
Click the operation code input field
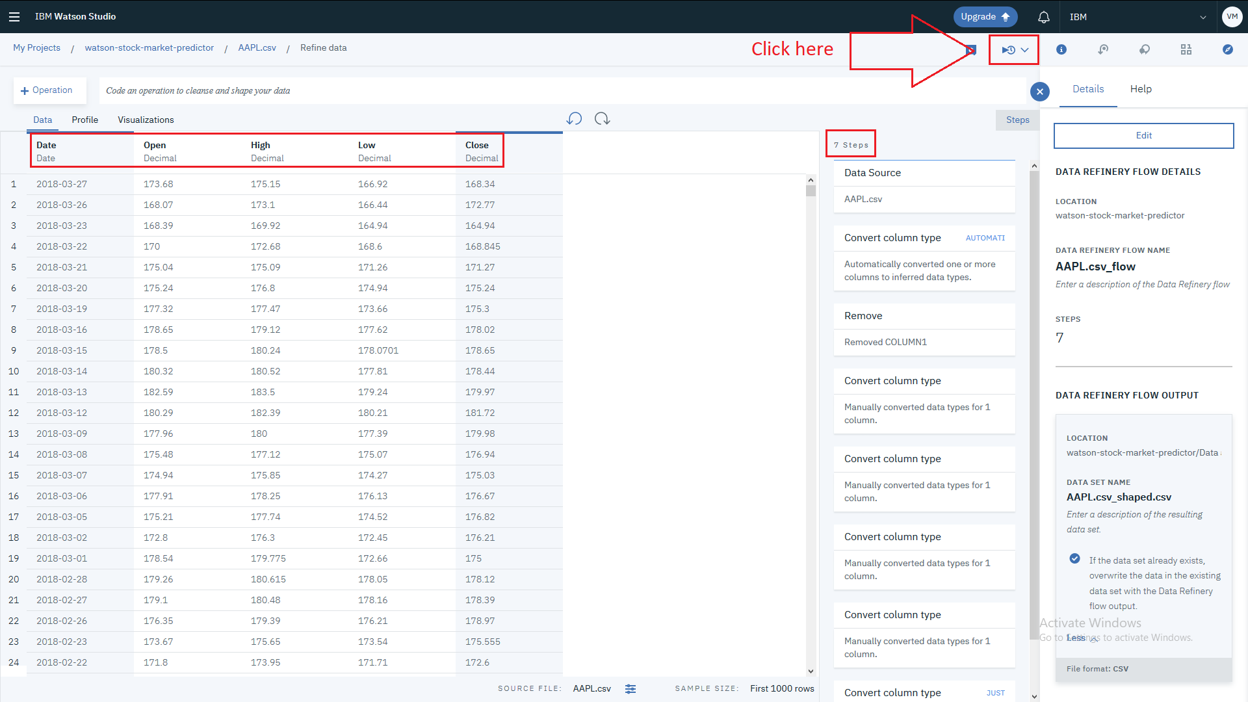point(559,91)
